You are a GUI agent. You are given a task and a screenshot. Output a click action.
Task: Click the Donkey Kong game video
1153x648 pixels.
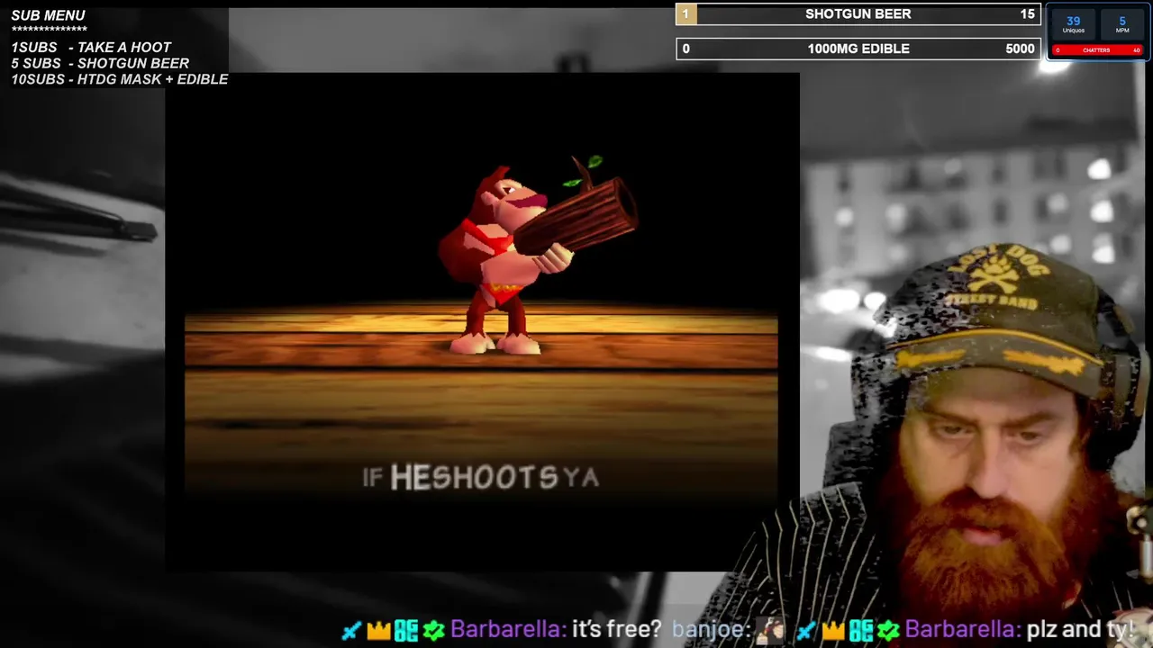point(482,322)
